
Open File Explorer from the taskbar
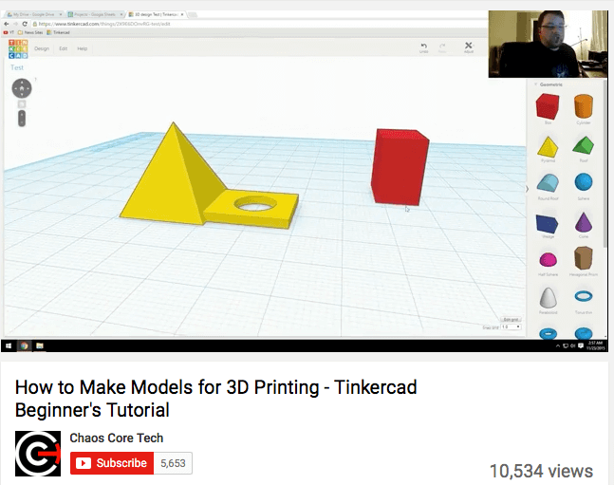coord(40,345)
